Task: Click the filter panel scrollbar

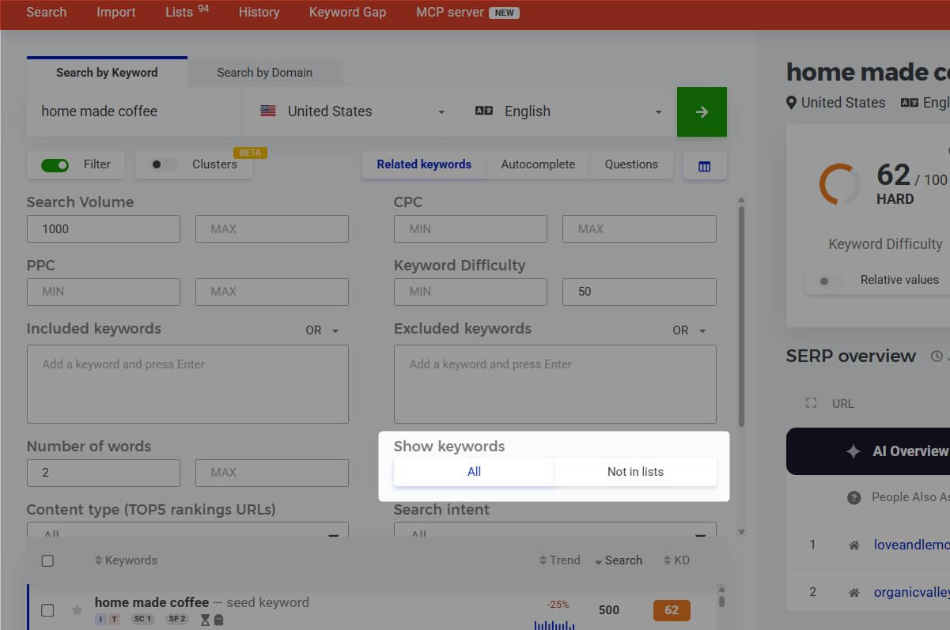Action: pos(741,316)
